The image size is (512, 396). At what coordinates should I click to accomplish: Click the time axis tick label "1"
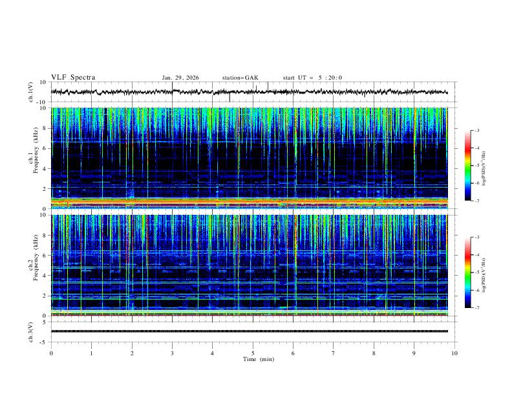pyautogui.click(x=91, y=353)
